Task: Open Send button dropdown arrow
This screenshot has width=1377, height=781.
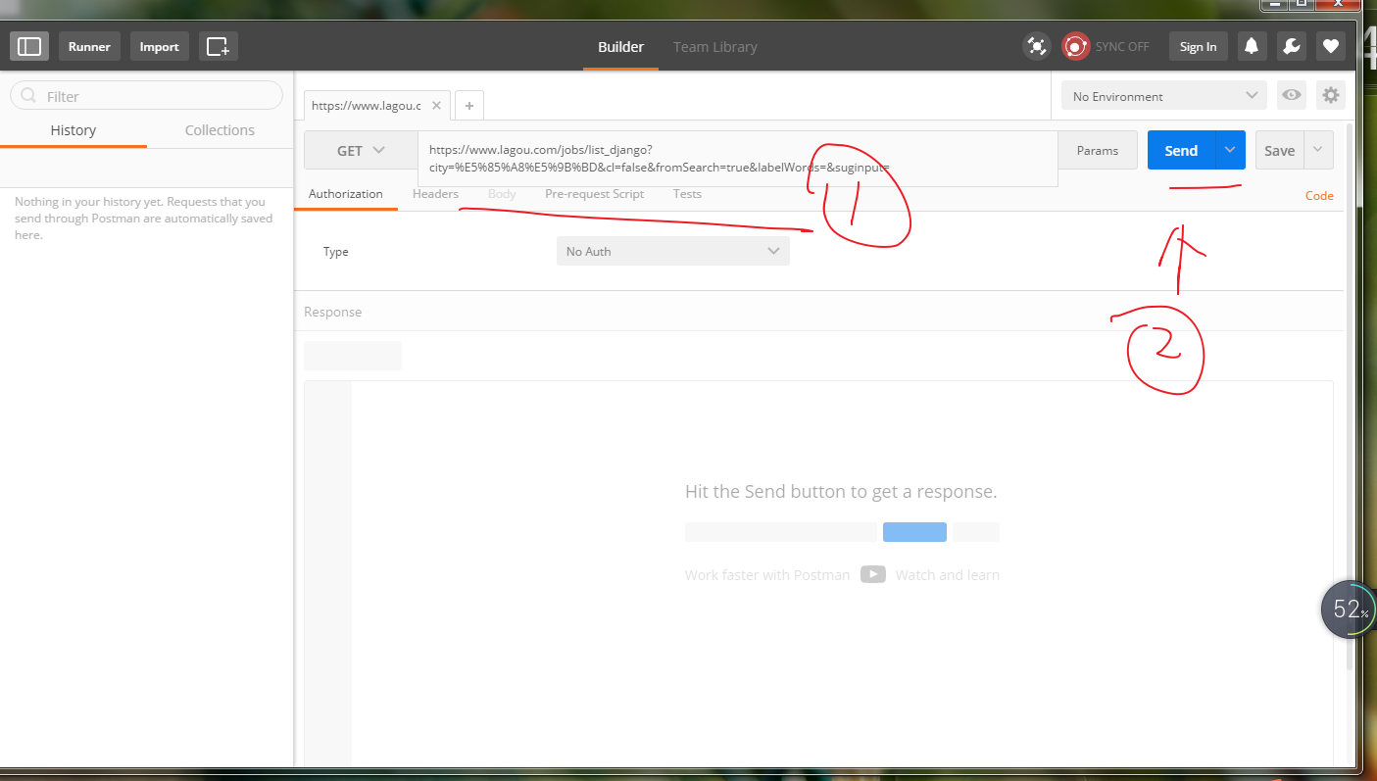Action: pyautogui.click(x=1230, y=150)
